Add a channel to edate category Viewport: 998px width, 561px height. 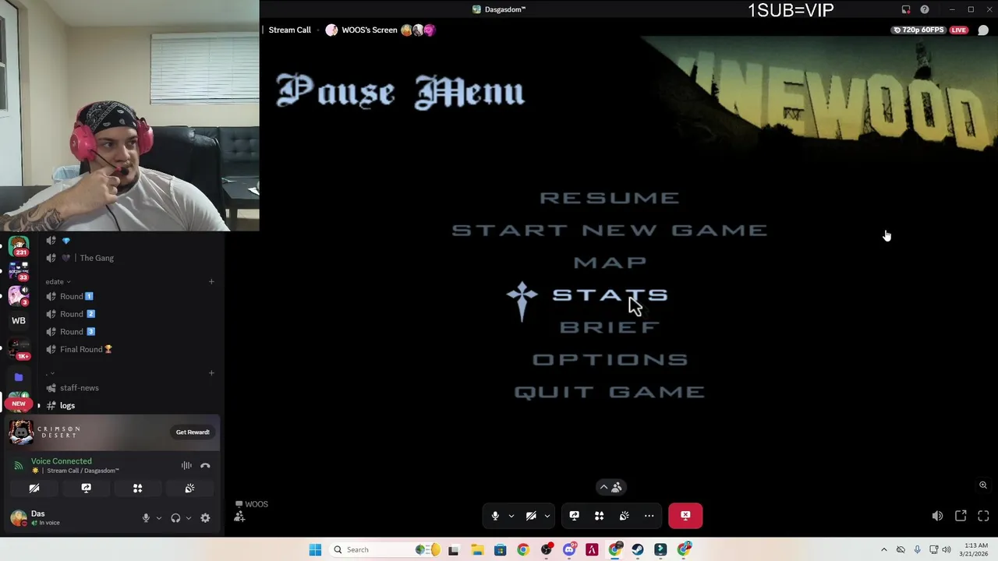[x=211, y=281]
